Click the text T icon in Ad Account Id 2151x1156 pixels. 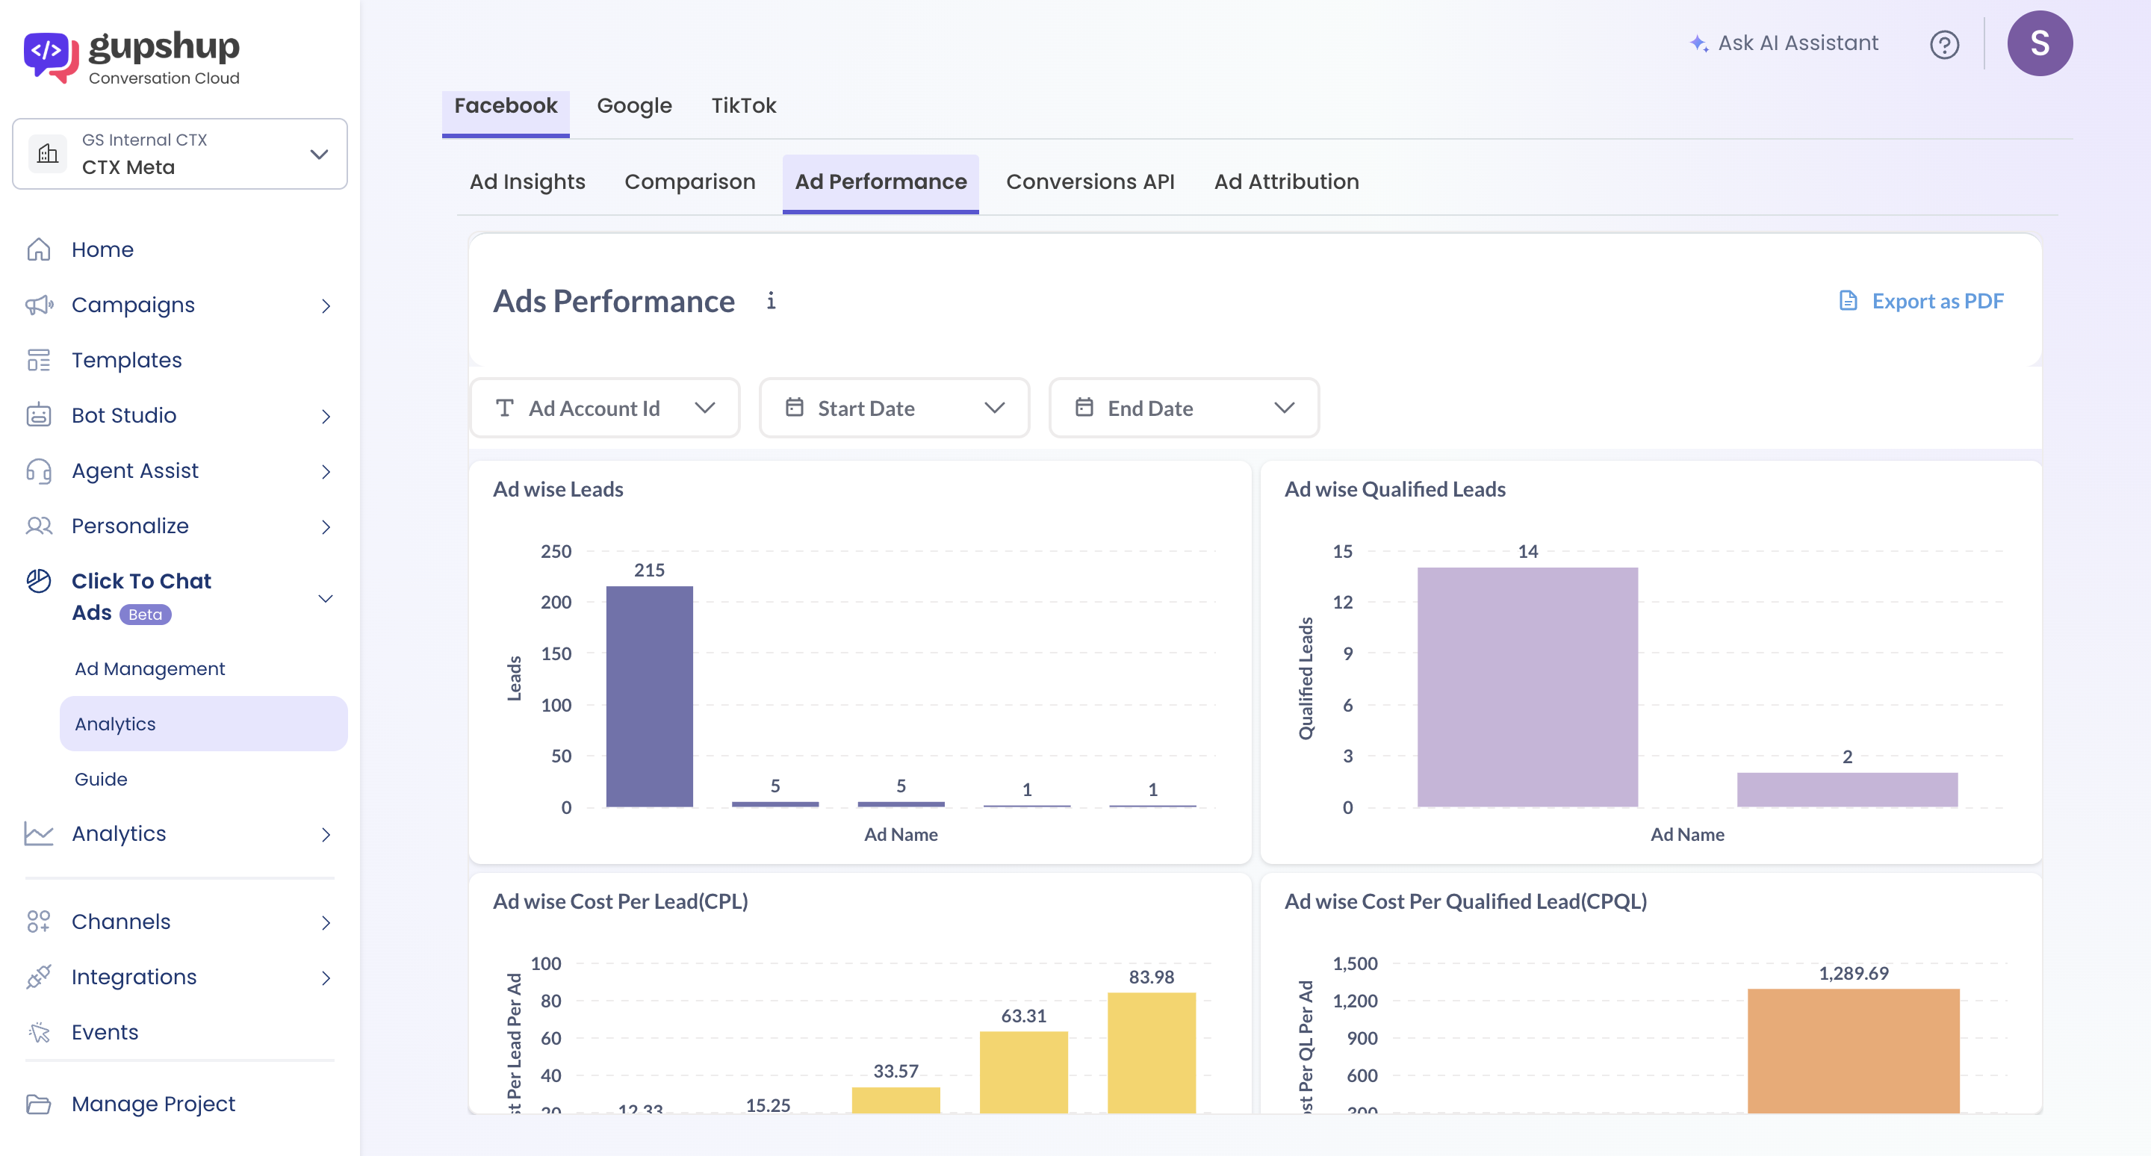[504, 408]
